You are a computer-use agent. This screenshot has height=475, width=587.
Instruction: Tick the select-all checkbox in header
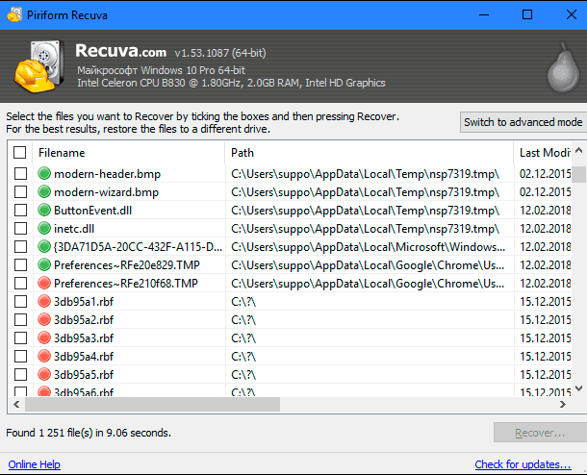coord(20,153)
